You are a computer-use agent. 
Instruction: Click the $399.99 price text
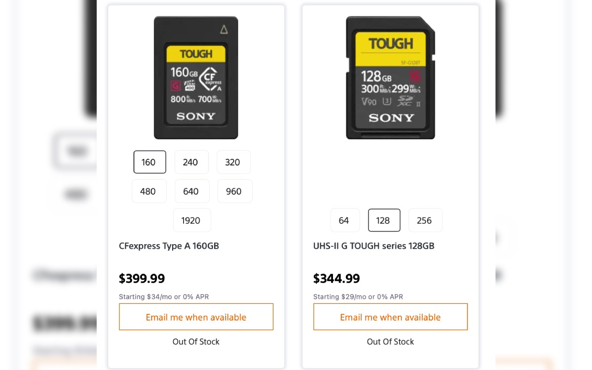142,278
